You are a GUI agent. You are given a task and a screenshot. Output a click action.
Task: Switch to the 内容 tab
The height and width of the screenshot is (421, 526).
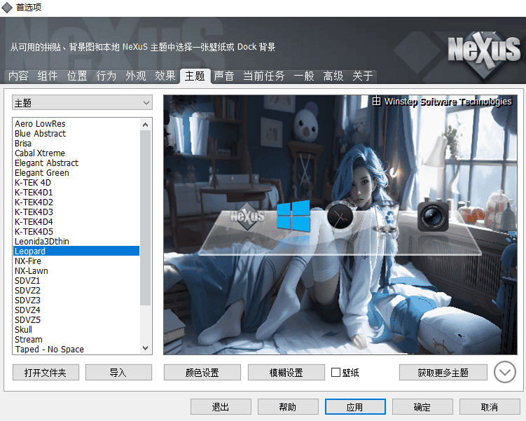(18, 76)
